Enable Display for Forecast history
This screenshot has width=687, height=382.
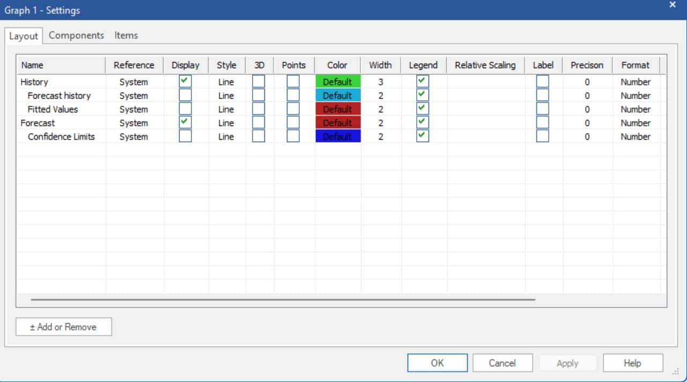pyautogui.click(x=185, y=95)
